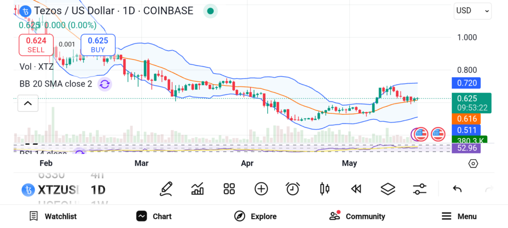Open the indicators chart icon
508x228 pixels.
(197, 189)
